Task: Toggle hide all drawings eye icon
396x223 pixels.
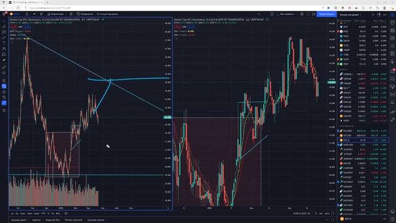Action: point(4,97)
